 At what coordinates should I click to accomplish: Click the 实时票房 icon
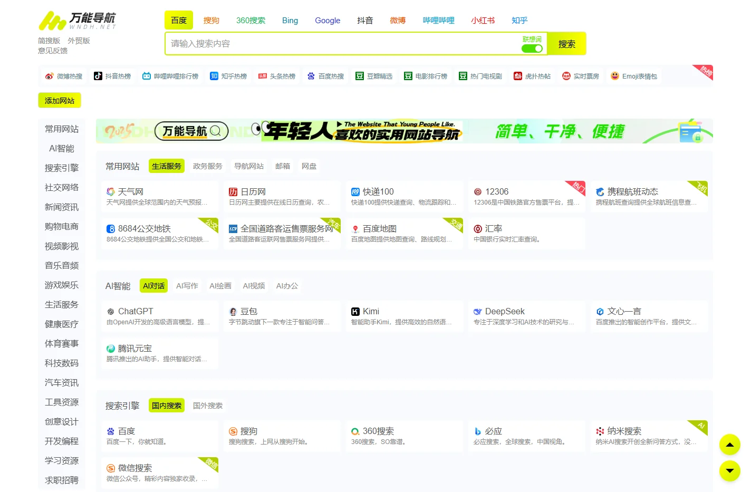point(566,76)
